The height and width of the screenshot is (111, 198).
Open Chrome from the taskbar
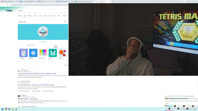pos(6,109)
